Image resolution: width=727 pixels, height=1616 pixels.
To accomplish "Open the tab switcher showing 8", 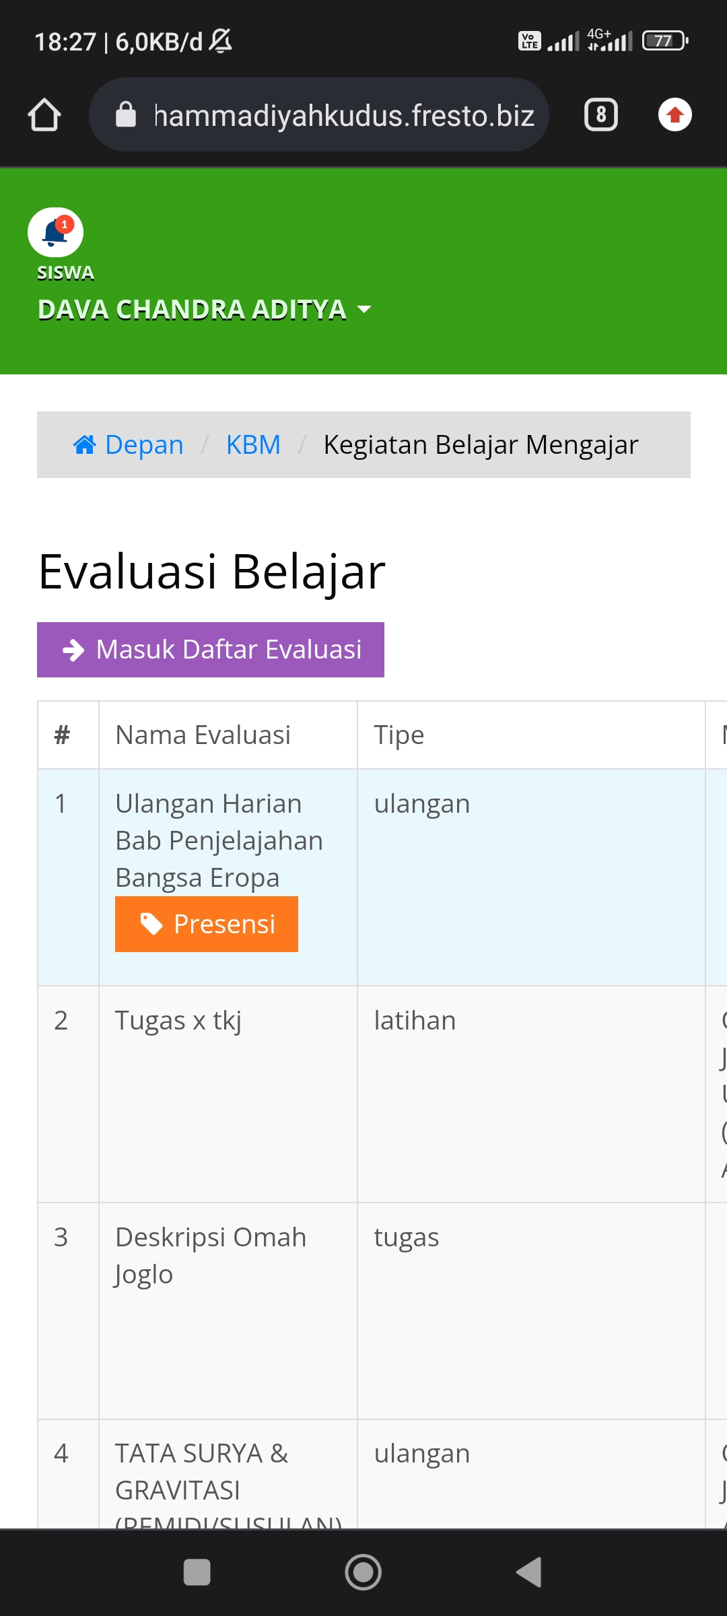I will (x=601, y=114).
